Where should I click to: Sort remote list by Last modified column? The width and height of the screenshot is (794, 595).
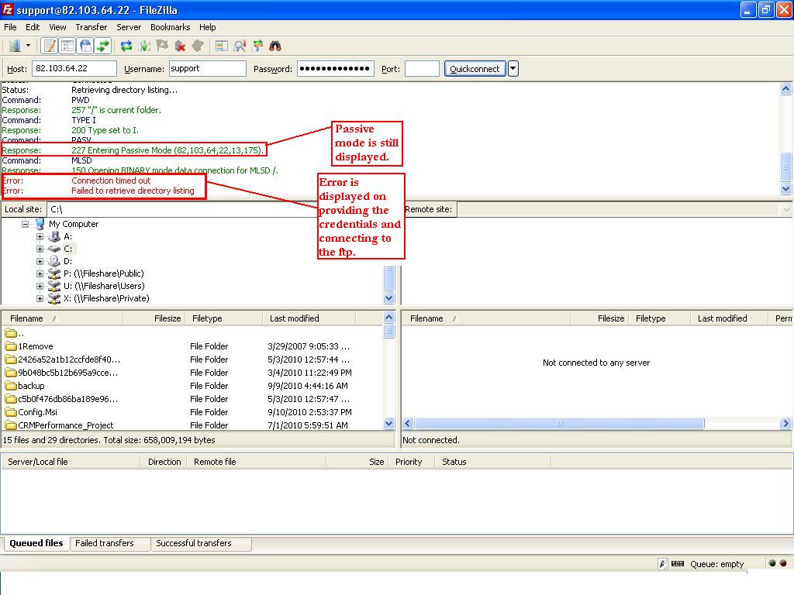[730, 318]
